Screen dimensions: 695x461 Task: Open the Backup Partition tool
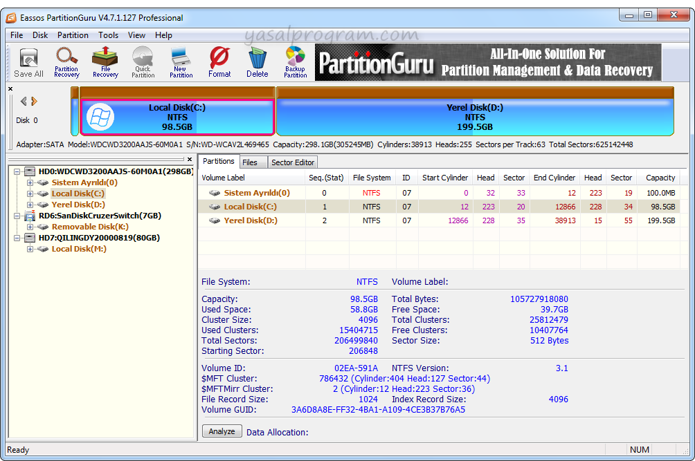click(x=295, y=62)
